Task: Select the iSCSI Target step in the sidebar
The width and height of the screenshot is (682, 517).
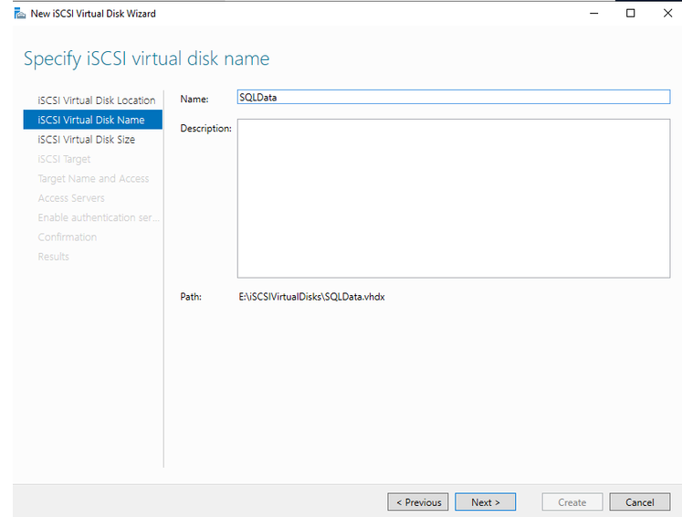Action: coord(64,159)
